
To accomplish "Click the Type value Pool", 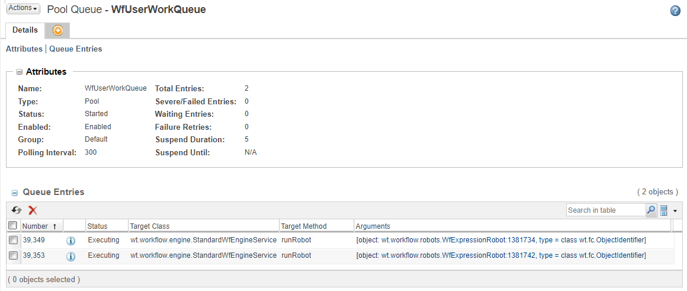I will pos(92,101).
